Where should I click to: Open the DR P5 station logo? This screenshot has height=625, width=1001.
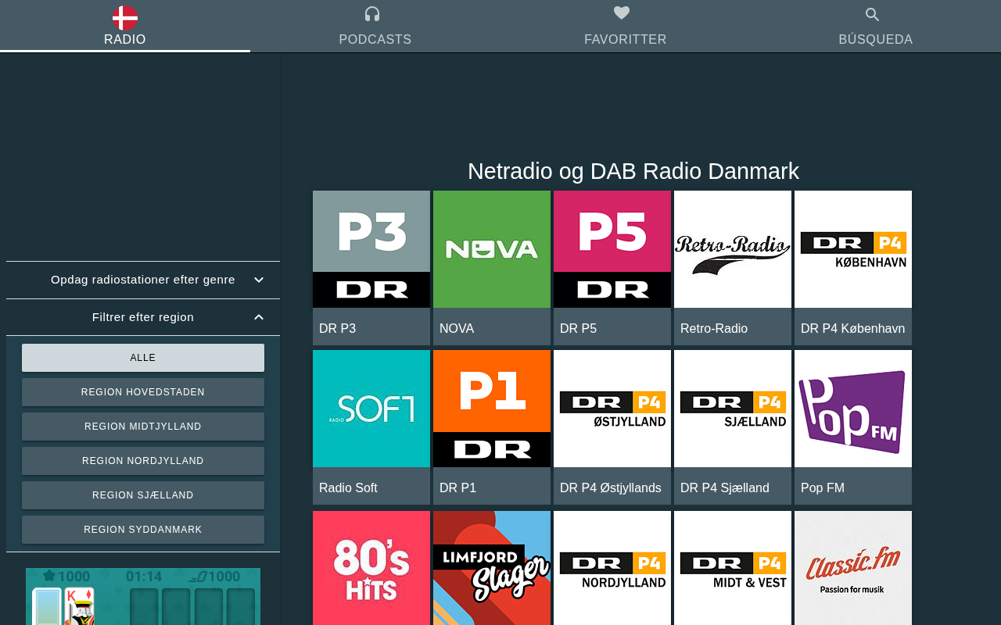click(612, 249)
